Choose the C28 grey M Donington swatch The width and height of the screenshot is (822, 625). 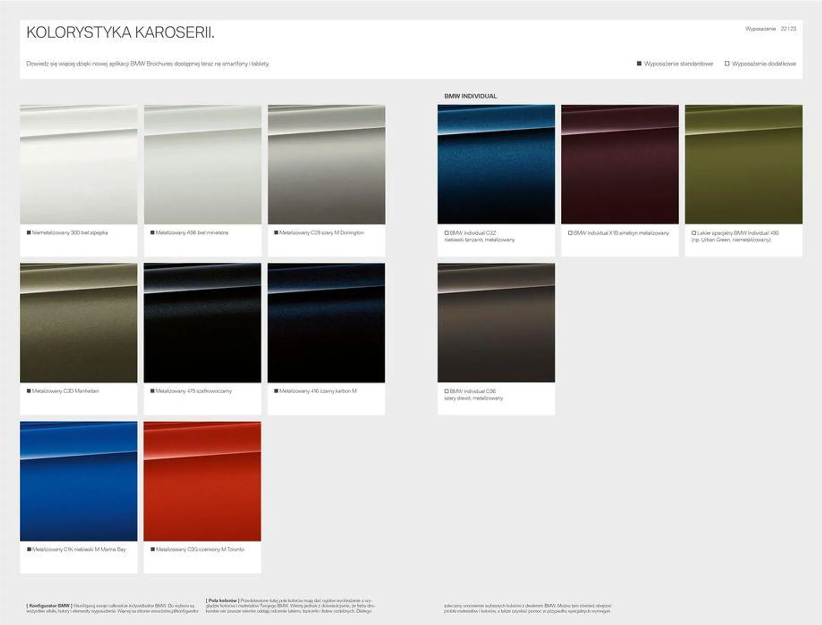pos(326,165)
